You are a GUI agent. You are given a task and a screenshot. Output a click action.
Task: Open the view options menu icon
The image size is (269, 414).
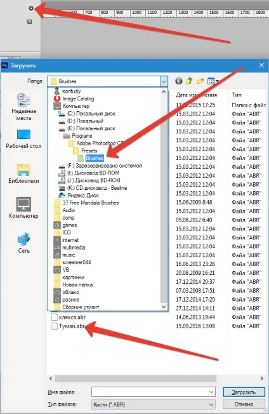(213, 81)
